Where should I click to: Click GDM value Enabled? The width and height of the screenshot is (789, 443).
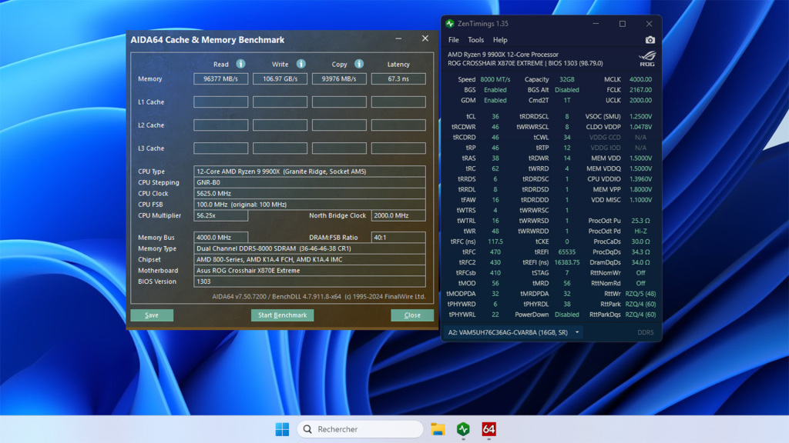point(495,101)
